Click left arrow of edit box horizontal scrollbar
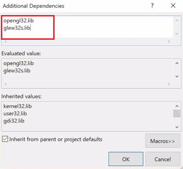Image resolution: width=183 pixels, height=169 pixels. (6, 41)
